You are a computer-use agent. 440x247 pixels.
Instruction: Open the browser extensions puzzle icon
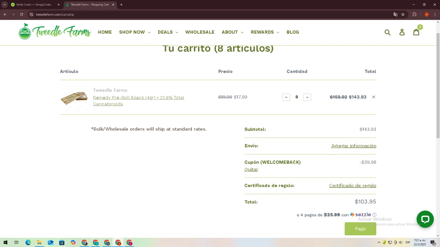[x=414, y=14]
